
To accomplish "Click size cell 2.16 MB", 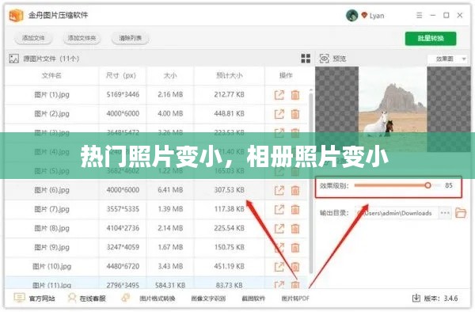I will [170, 95].
